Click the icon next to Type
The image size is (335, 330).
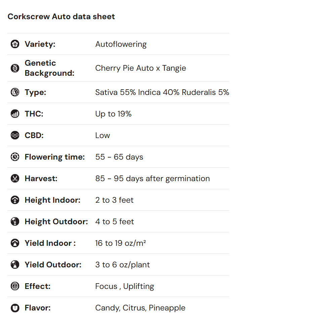click(15, 92)
